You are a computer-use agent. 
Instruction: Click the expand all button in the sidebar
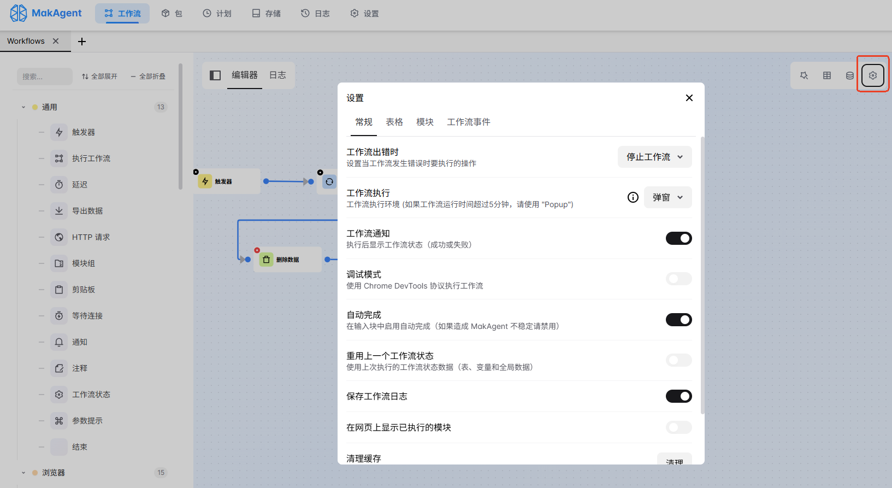point(99,77)
